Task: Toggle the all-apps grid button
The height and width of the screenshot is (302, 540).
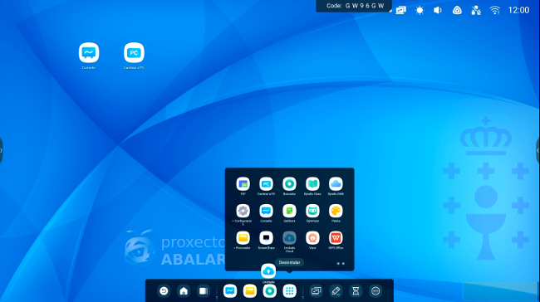Action: tap(289, 291)
